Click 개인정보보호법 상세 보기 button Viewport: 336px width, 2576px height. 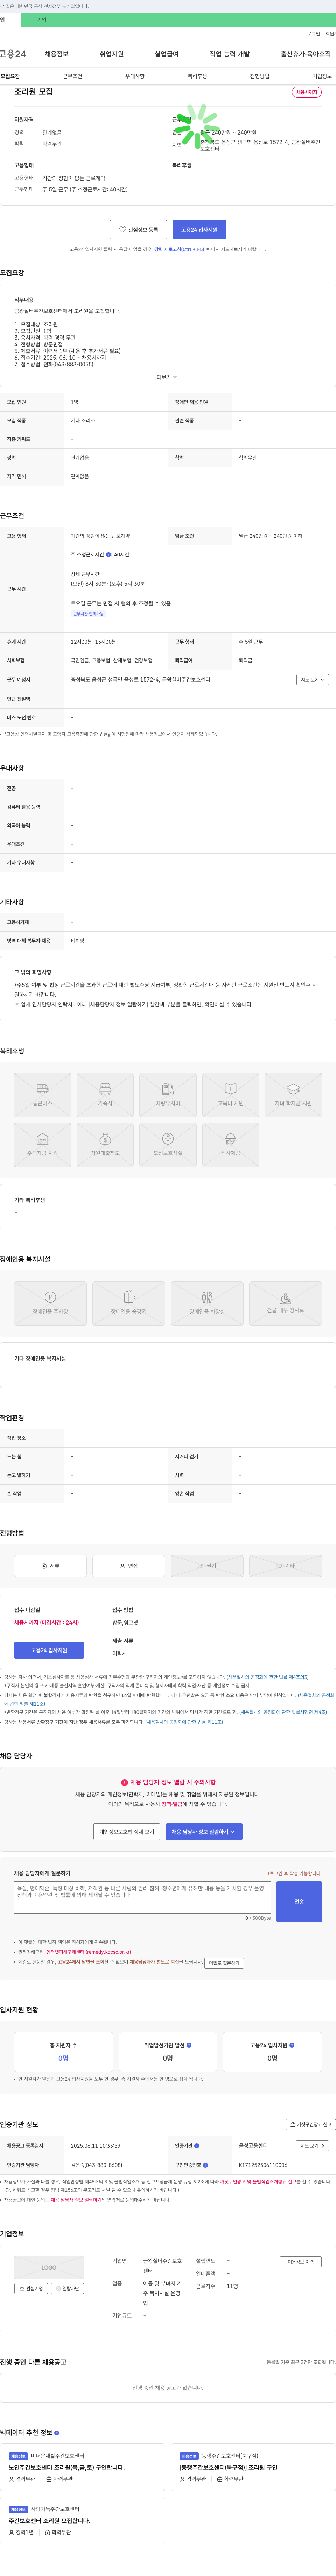point(127,1832)
